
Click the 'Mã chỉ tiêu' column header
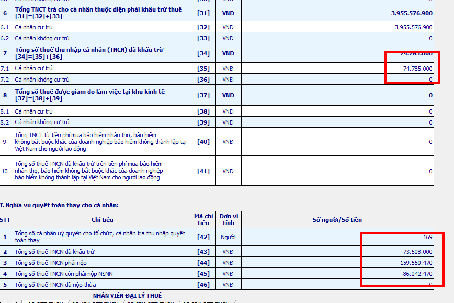203,220
